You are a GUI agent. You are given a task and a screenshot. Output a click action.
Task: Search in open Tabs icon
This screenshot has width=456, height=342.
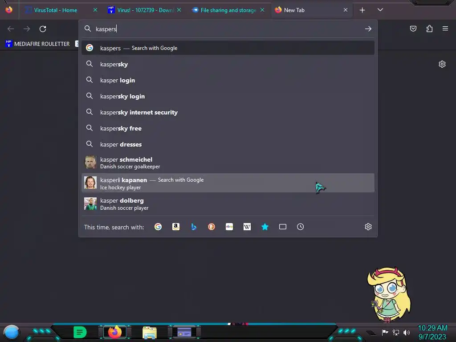click(283, 227)
